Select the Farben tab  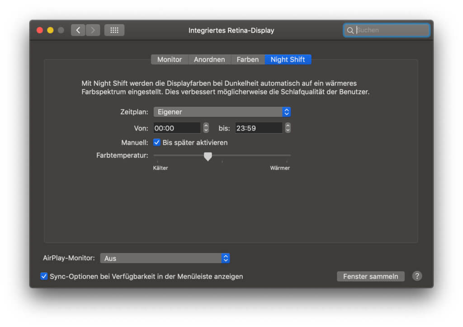[248, 60]
